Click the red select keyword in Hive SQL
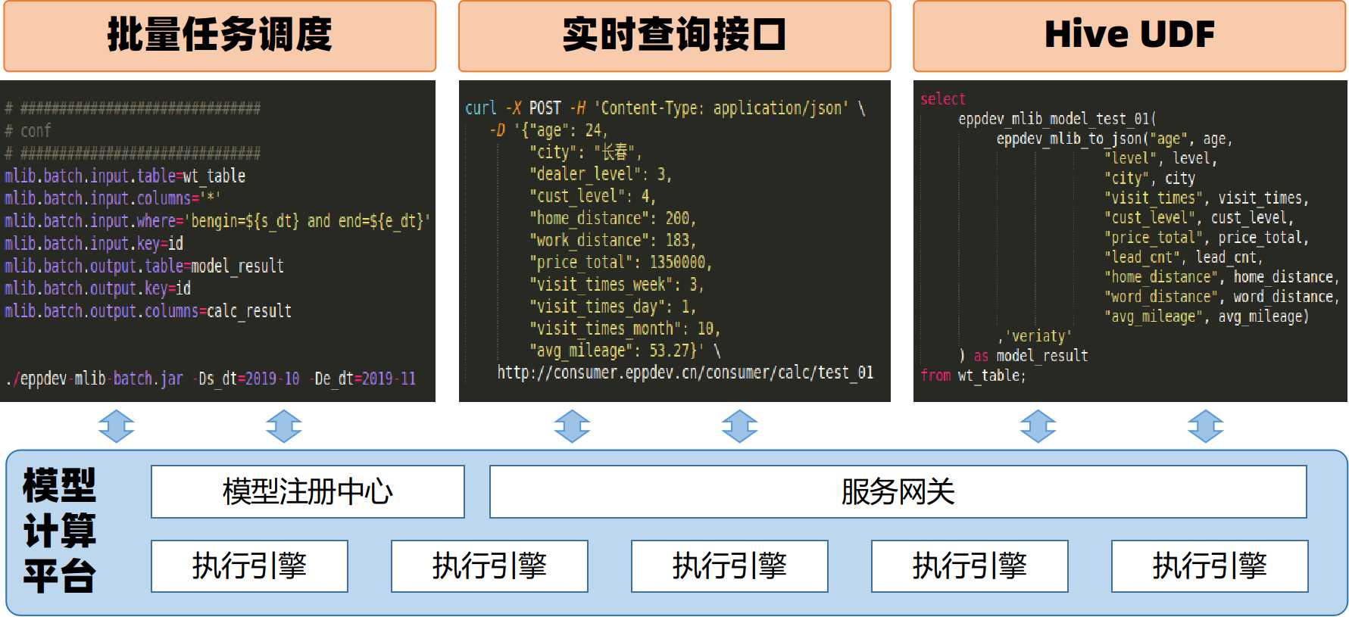 point(942,99)
